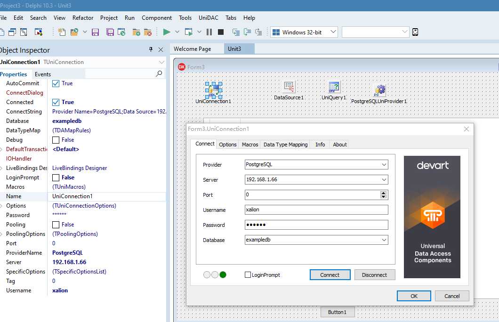Select the PostgreSQLUniProvider1 component icon
The image size is (499, 322).
pyautogui.click(x=379, y=90)
